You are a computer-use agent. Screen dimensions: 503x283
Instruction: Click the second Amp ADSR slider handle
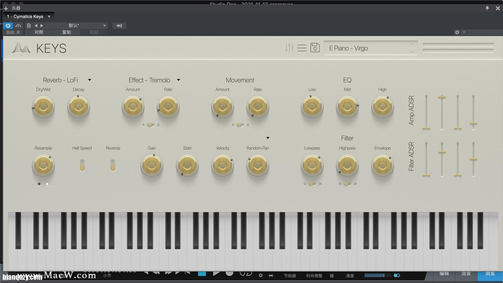(x=442, y=97)
